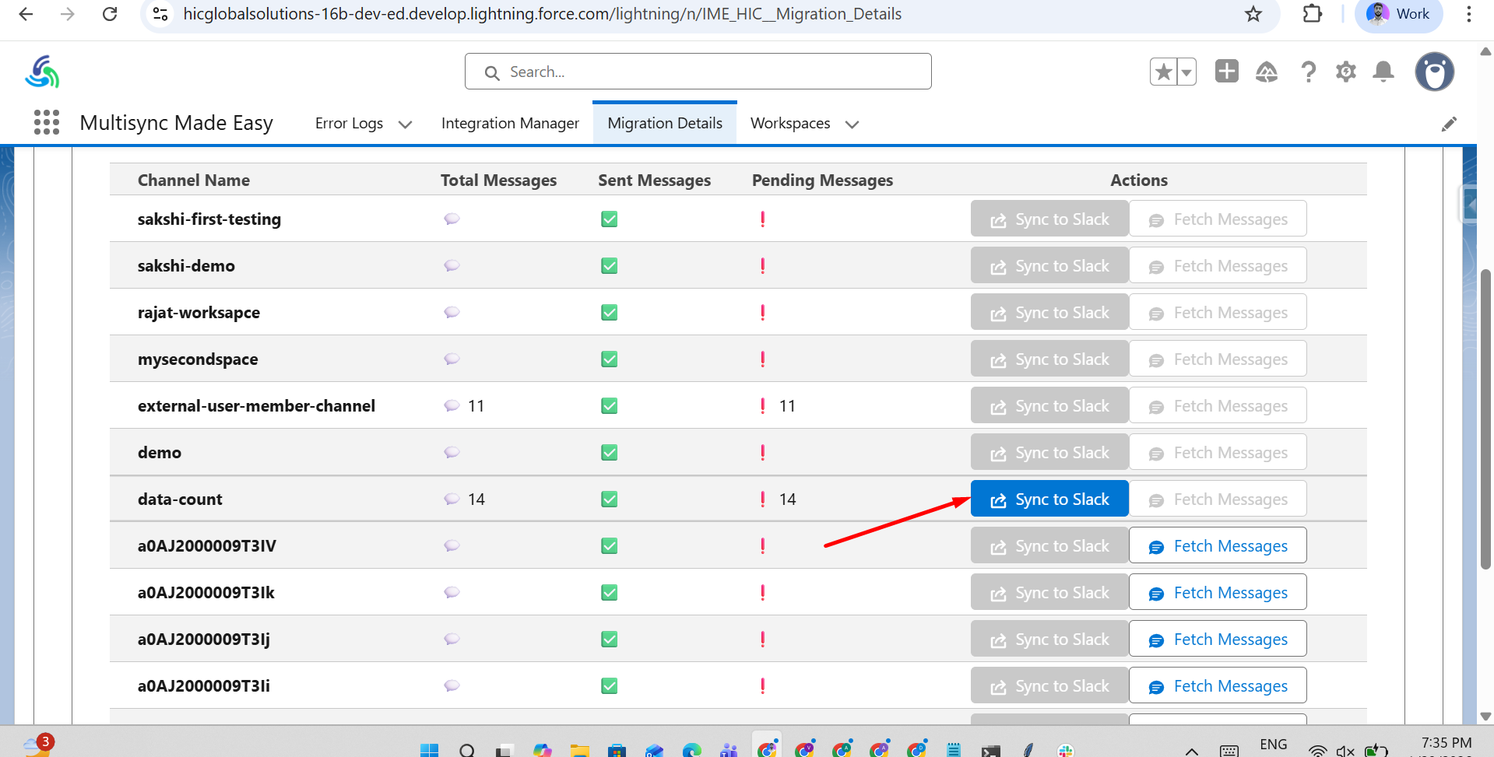Toggle sent checkbox for external-user-member-channel
This screenshot has width=1494, height=757.
610,406
